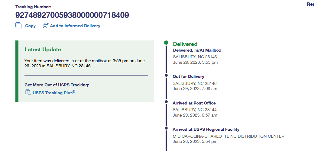
Task: Click the Get More Out of USPS Tracking heading
Action: [x=57, y=85]
